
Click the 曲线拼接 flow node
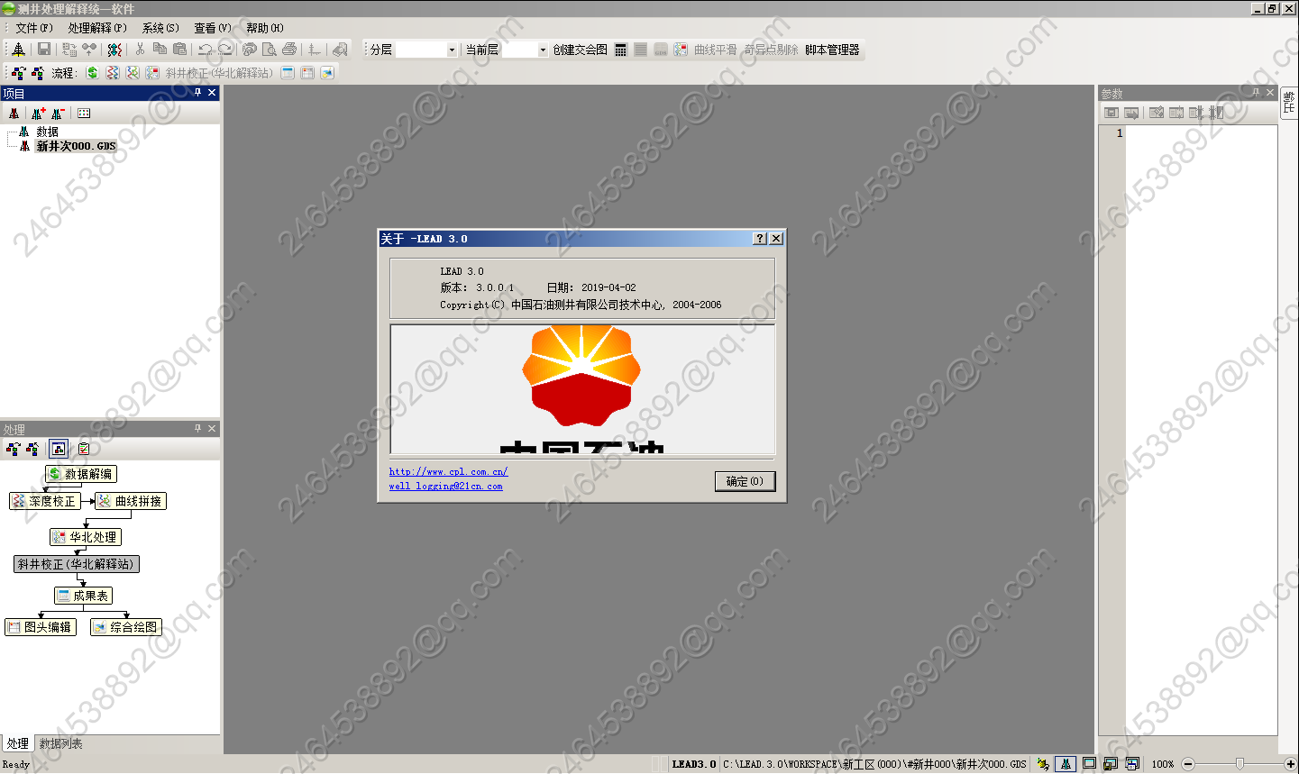[131, 501]
